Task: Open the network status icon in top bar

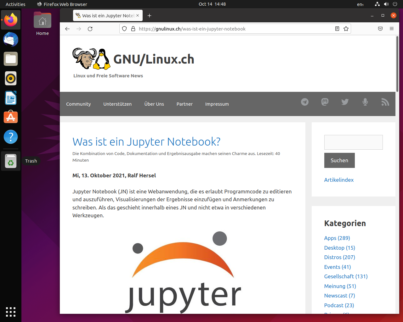Action: click(x=377, y=4)
